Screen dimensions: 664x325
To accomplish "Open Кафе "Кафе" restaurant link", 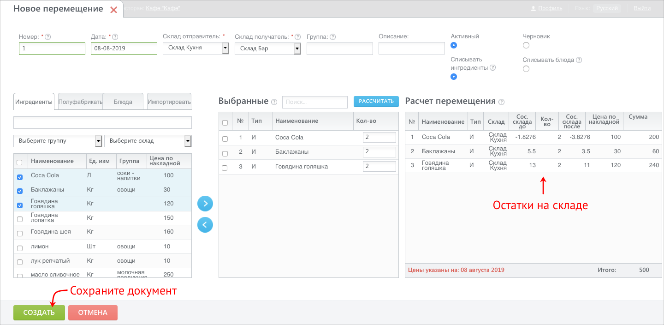I will tap(163, 8).
